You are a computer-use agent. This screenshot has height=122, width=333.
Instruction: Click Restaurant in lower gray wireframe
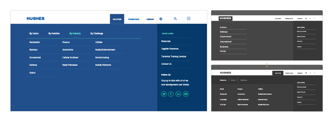pos(224,94)
